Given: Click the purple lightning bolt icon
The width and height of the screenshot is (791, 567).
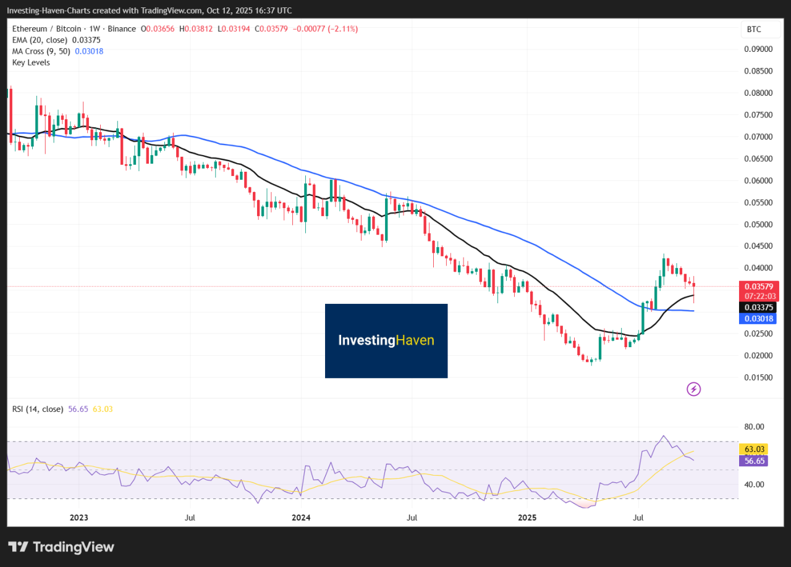Looking at the screenshot, I should 693,389.
